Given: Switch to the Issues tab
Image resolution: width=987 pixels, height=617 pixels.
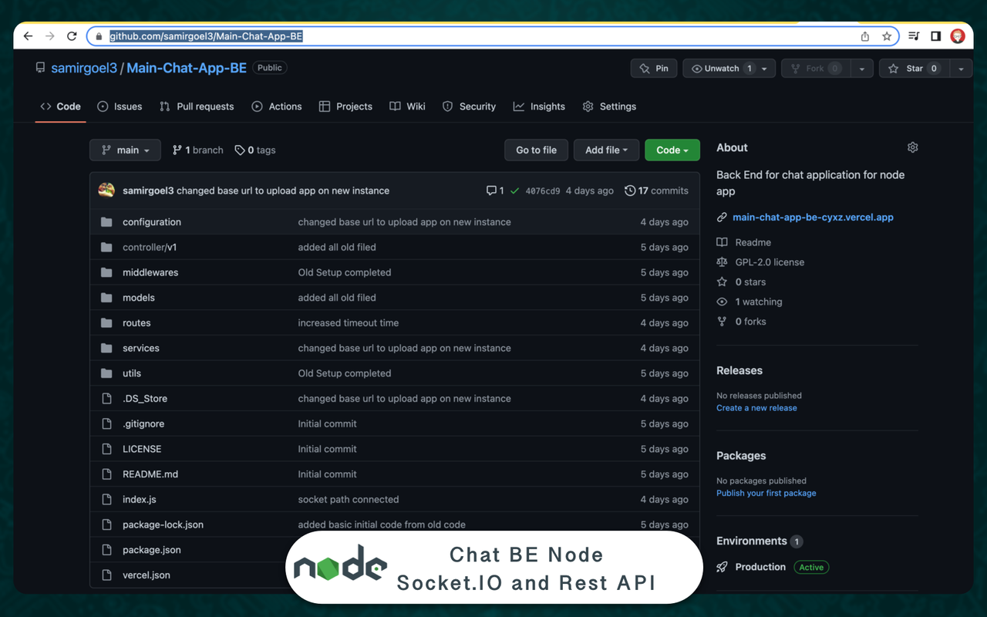Looking at the screenshot, I should (120, 106).
